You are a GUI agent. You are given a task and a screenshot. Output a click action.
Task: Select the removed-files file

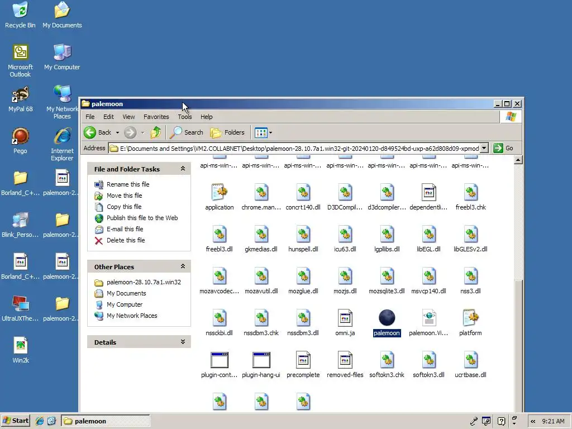[345, 364]
